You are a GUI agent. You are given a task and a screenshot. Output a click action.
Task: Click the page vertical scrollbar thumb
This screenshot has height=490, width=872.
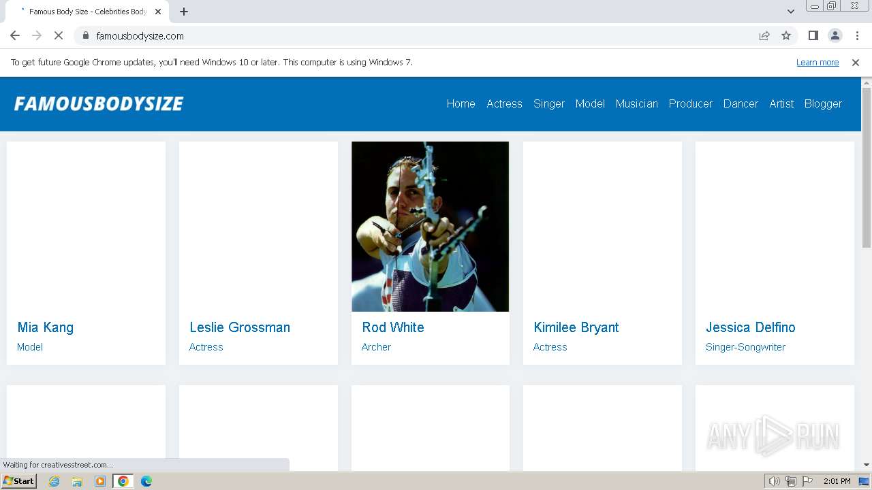pos(867,167)
